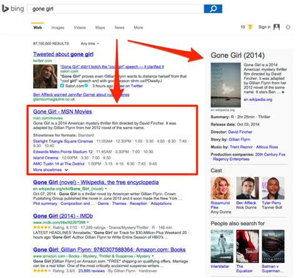Switch to the Images tab

pyautogui.click(x=58, y=27)
